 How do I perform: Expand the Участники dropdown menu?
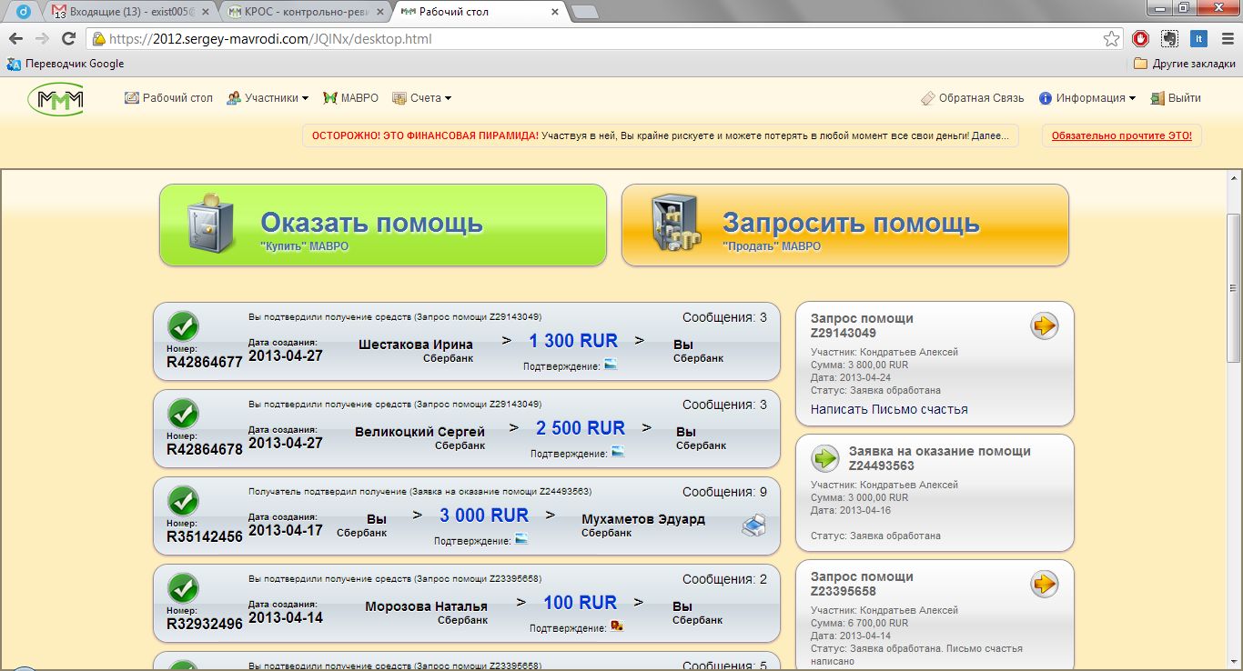(268, 98)
